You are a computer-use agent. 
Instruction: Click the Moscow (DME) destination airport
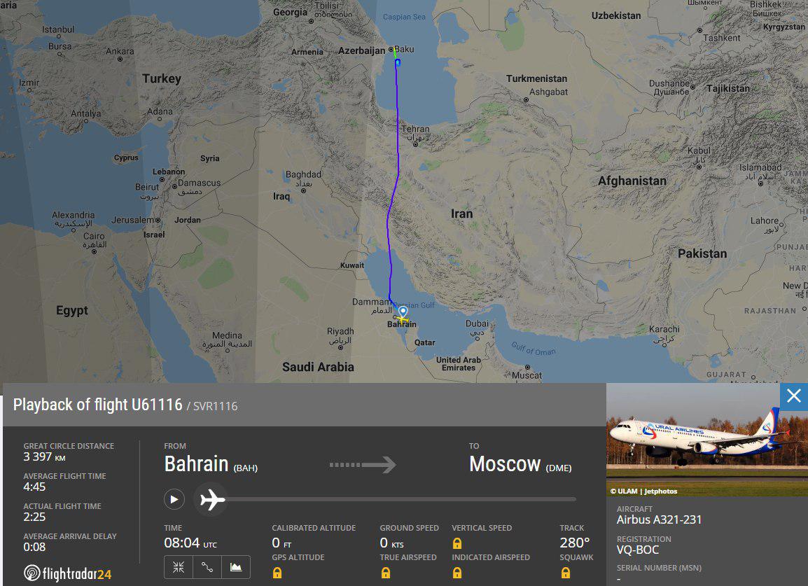coord(520,464)
